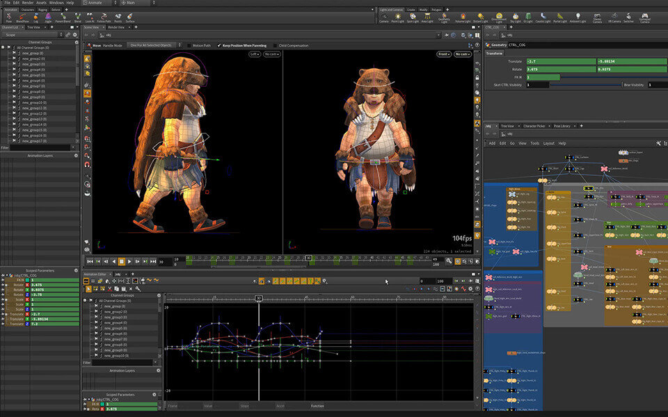Viewport: 668px width, 417px height.
Task: Open Scoped Parameters gear menu
Action: click(x=77, y=270)
